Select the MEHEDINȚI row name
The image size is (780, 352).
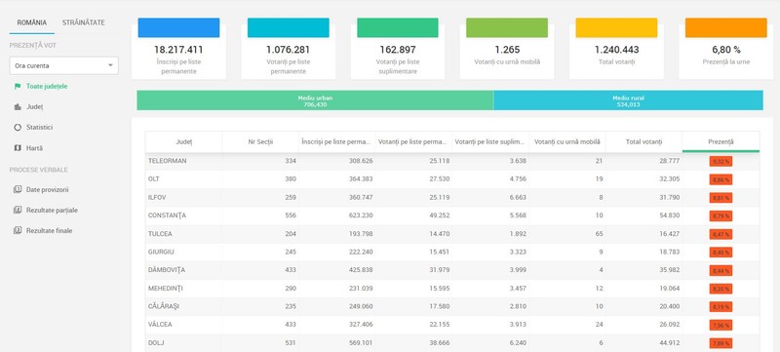pyautogui.click(x=165, y=288)
